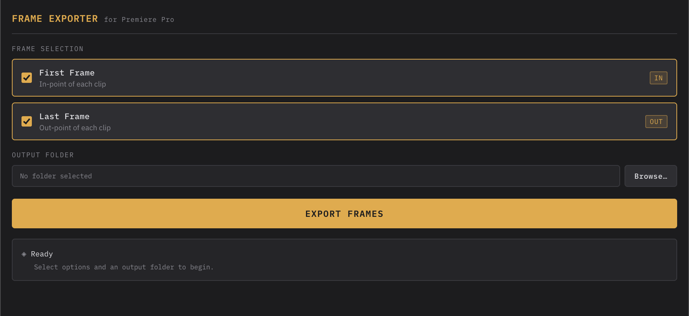Image resolution: width=689 pixels, height=316 pixels.
Task: Click the OUTPUT FOLDER section header
Action: click(43, 155)
